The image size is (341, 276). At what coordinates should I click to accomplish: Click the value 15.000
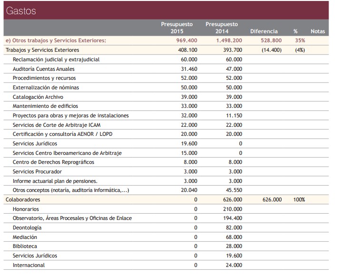coord(189,153)
